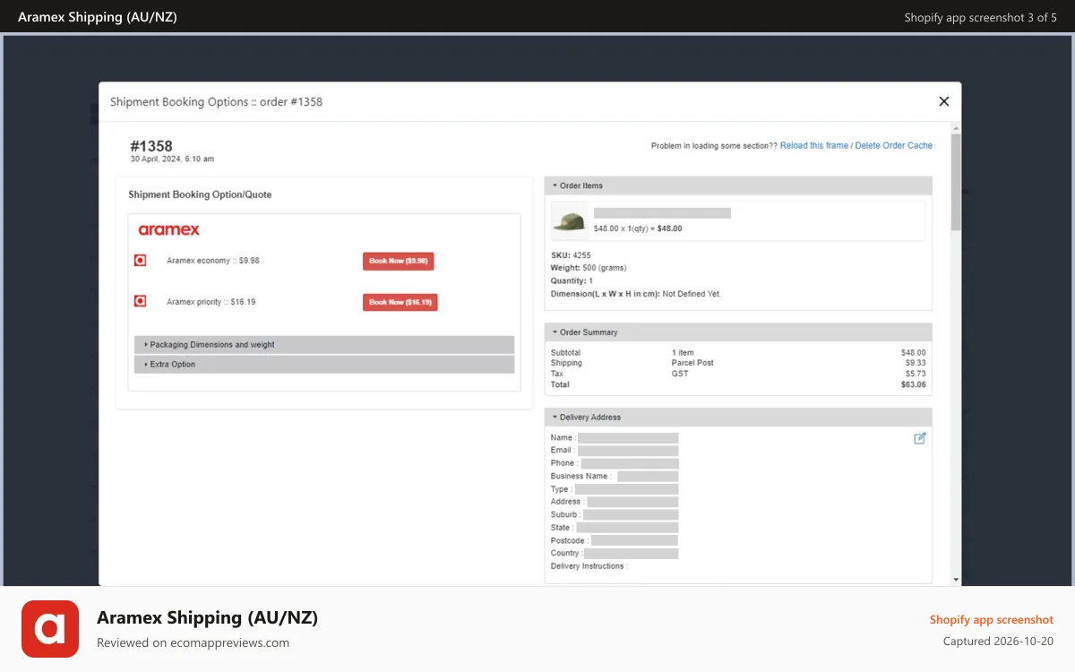Viewport: 1075px width, 672px height.
Task: Click the aramex carrier logo
Action: 168,230
